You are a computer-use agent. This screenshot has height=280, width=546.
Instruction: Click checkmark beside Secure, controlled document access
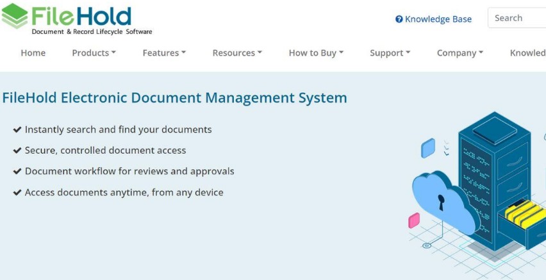17,151
